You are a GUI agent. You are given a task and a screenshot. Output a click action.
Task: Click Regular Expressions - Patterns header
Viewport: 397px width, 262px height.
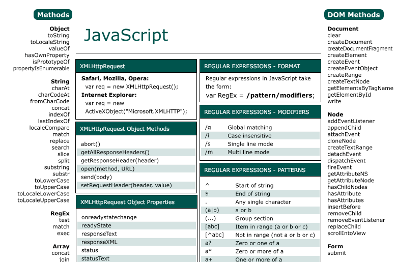[x=260, y=170]
